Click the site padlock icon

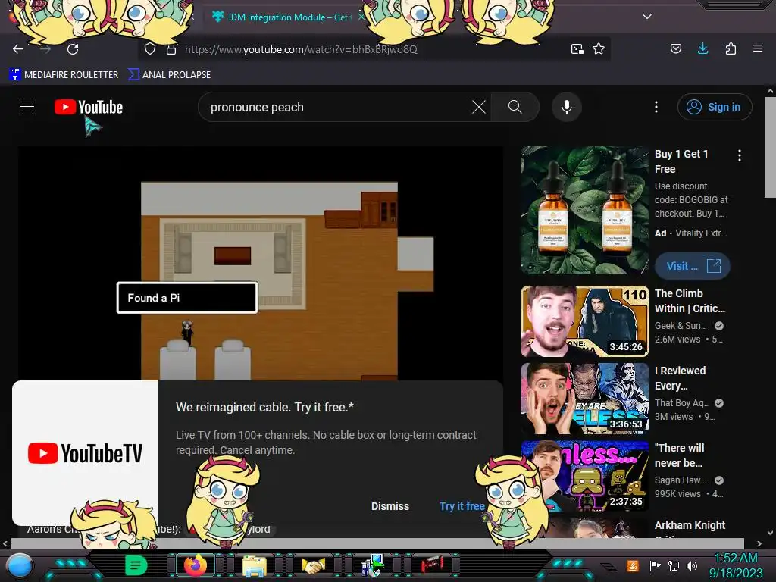171,49
